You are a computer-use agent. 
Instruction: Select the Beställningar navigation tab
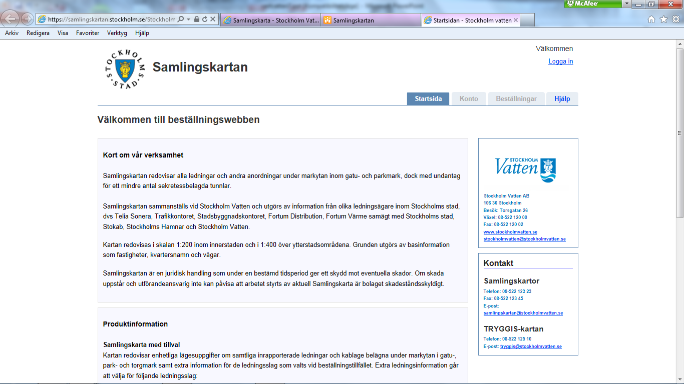pyautogui.click(x=516, y=99)
